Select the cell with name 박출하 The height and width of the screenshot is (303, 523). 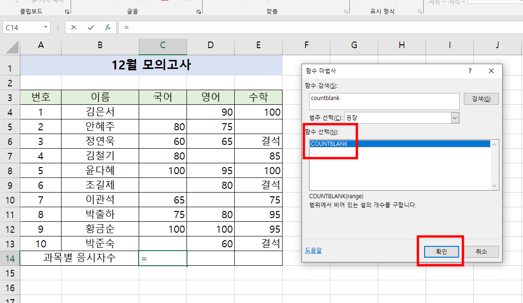click(100, 215)
